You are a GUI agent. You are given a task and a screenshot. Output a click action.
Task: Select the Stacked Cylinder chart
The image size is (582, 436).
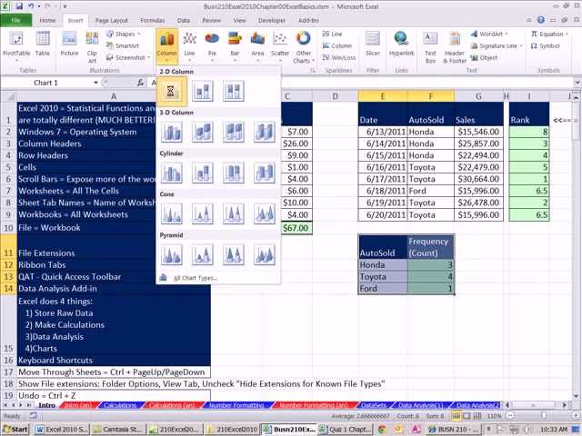click(202, 173)
